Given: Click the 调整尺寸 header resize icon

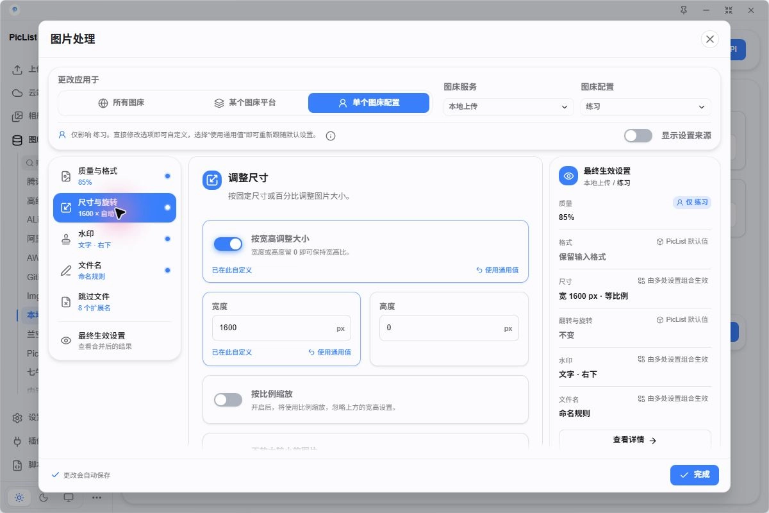Looking at the screenshot, I should (x=212, y=180).
